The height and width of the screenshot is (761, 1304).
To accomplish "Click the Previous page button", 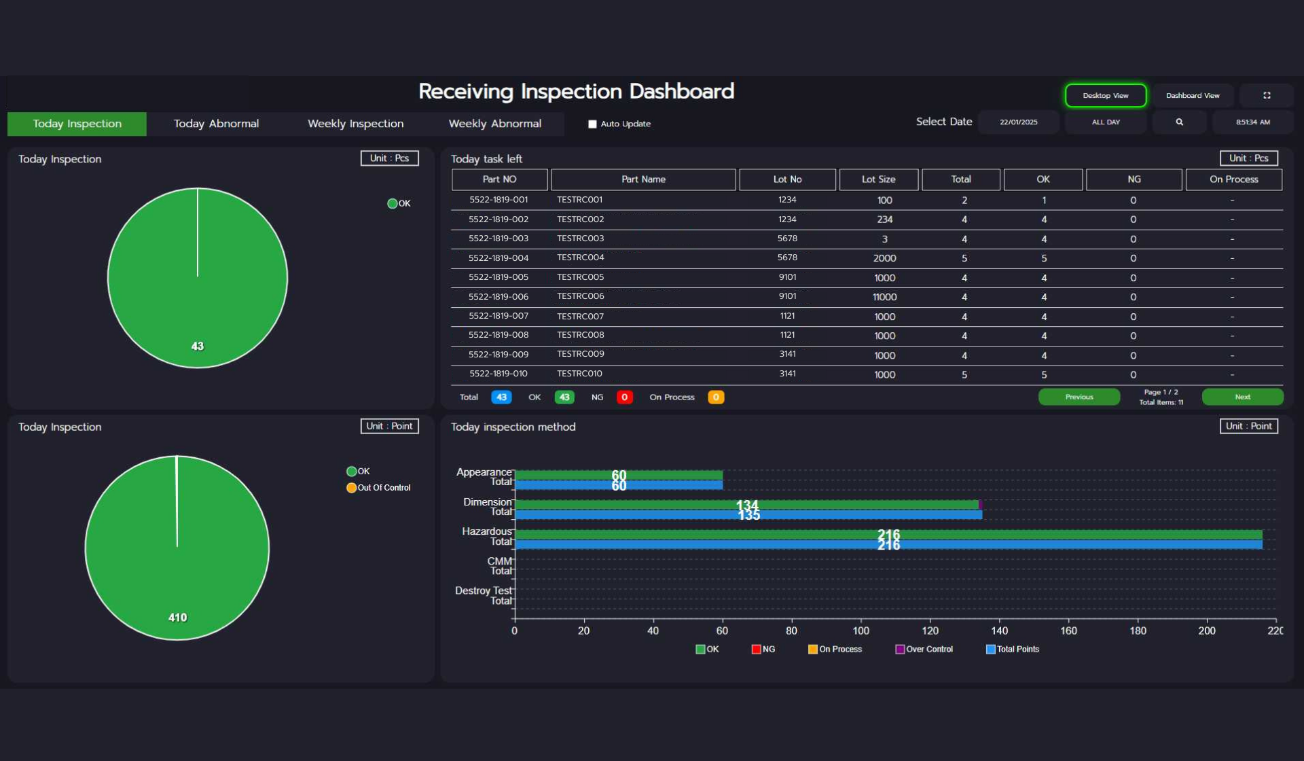I will pos(1079,397).
